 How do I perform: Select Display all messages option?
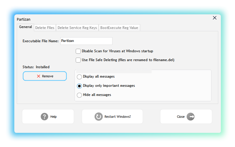pyautogui.click(x=79, y=77)
